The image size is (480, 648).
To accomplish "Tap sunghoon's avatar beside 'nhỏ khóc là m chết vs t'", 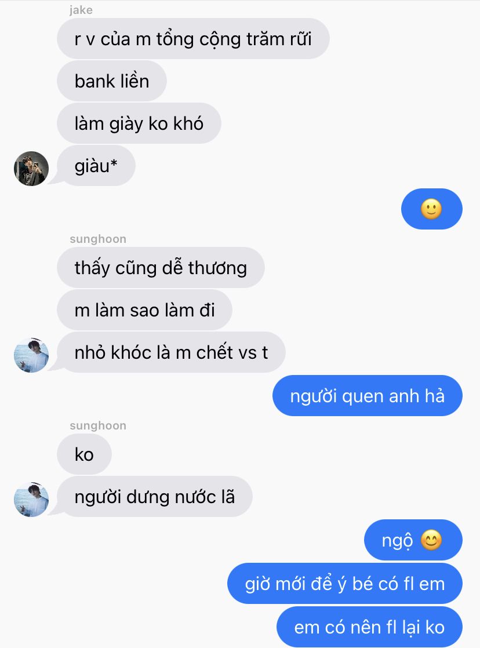I will pyautogui.click(x=31, y=355).
